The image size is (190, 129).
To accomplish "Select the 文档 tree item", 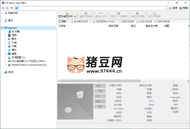I will (14, 43).
